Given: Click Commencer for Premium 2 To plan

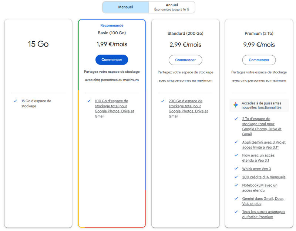Looking at the screenshot, I should pyautogui.click(x=259, y=60).
